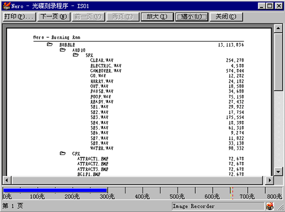Click the scroll up arrow of the vertical scrollbar

(x=278, y=28)
